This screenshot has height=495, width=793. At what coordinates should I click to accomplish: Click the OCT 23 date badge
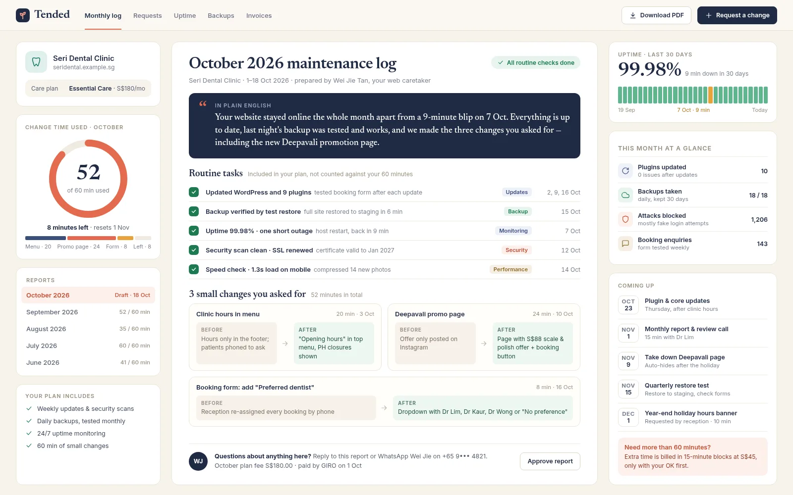[x=628, y=304]
